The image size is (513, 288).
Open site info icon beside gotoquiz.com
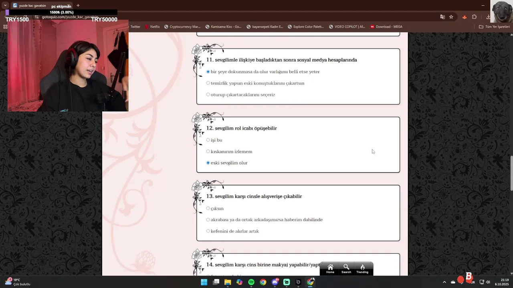(37, 17)
